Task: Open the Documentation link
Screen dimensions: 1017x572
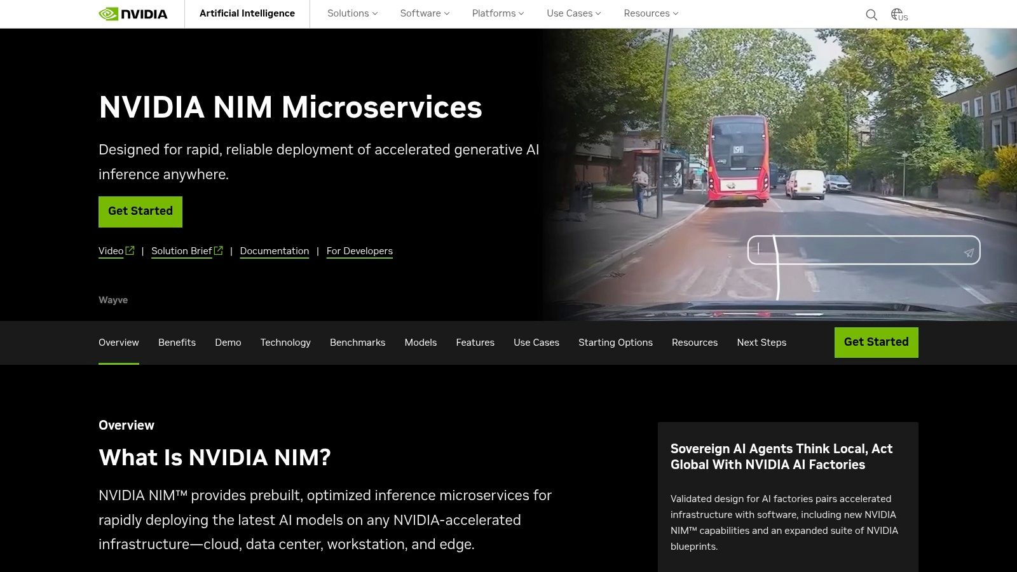Action: 274,250
